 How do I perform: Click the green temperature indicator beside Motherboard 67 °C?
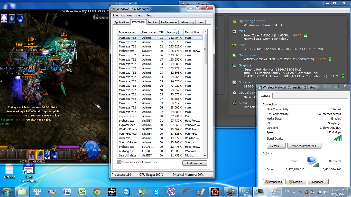coord(330,59)
